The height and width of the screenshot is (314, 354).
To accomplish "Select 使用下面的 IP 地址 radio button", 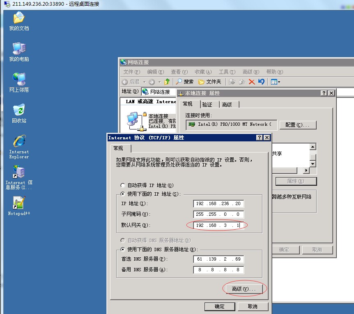I will [x=123, y=194].
